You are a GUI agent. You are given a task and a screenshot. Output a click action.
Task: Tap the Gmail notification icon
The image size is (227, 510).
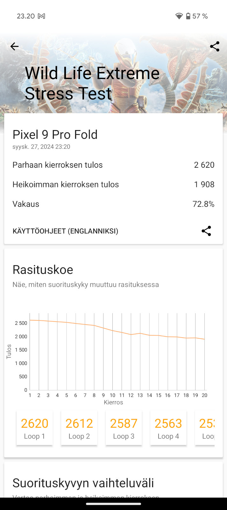click(41, 16)
